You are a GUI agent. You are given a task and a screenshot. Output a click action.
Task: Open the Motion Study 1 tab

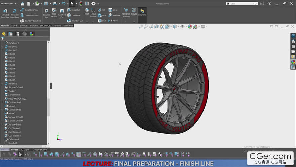(39, 150)
